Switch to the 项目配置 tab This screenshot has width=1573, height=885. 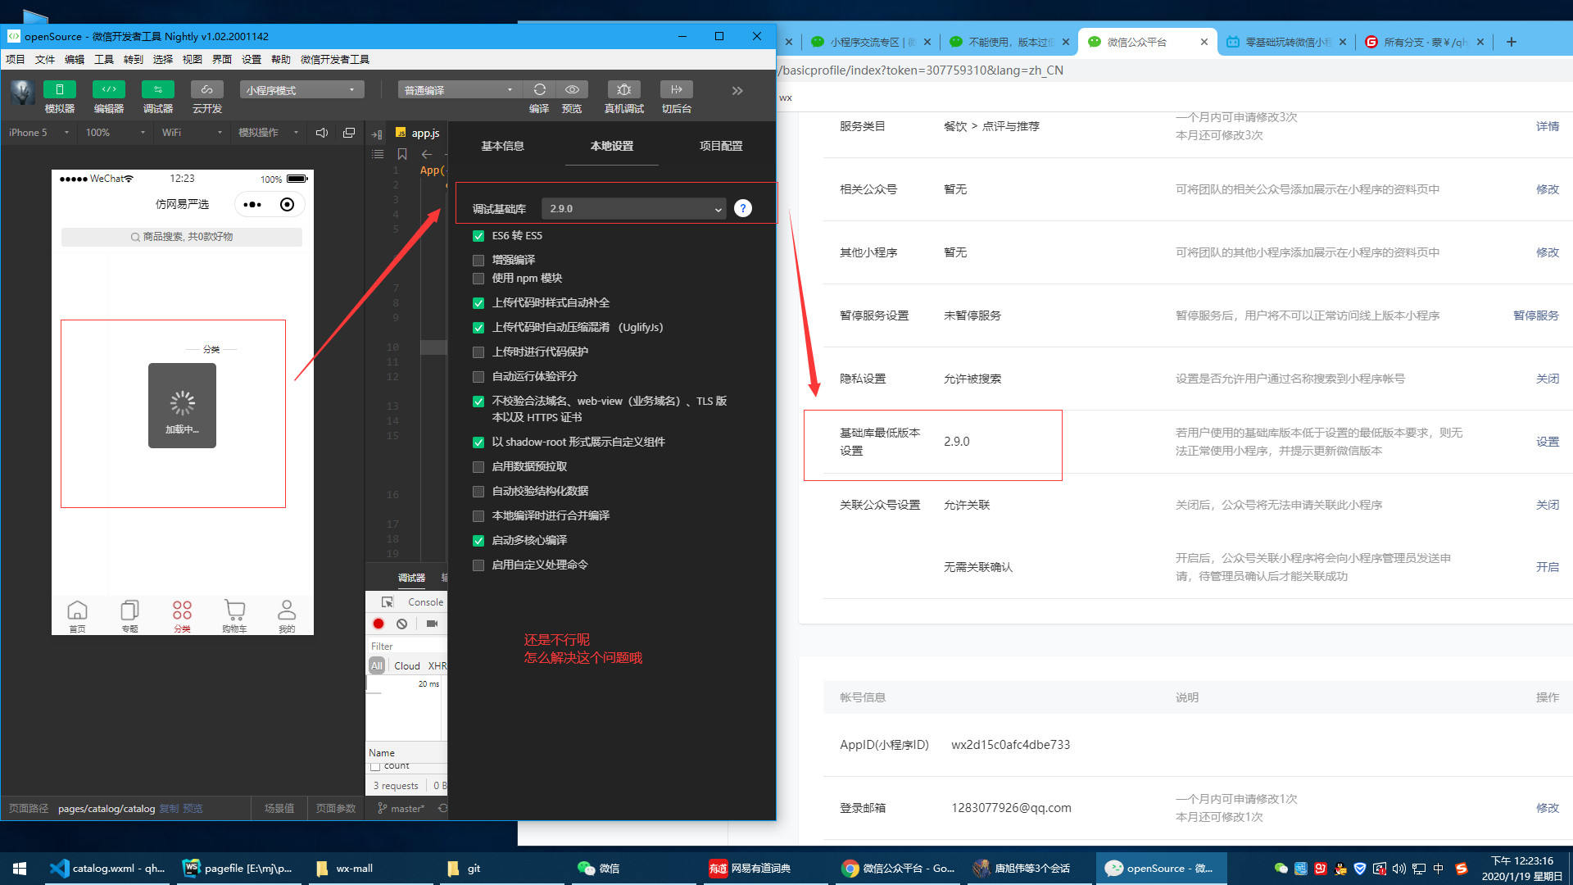pyautogui.click(x=720, y=146)
